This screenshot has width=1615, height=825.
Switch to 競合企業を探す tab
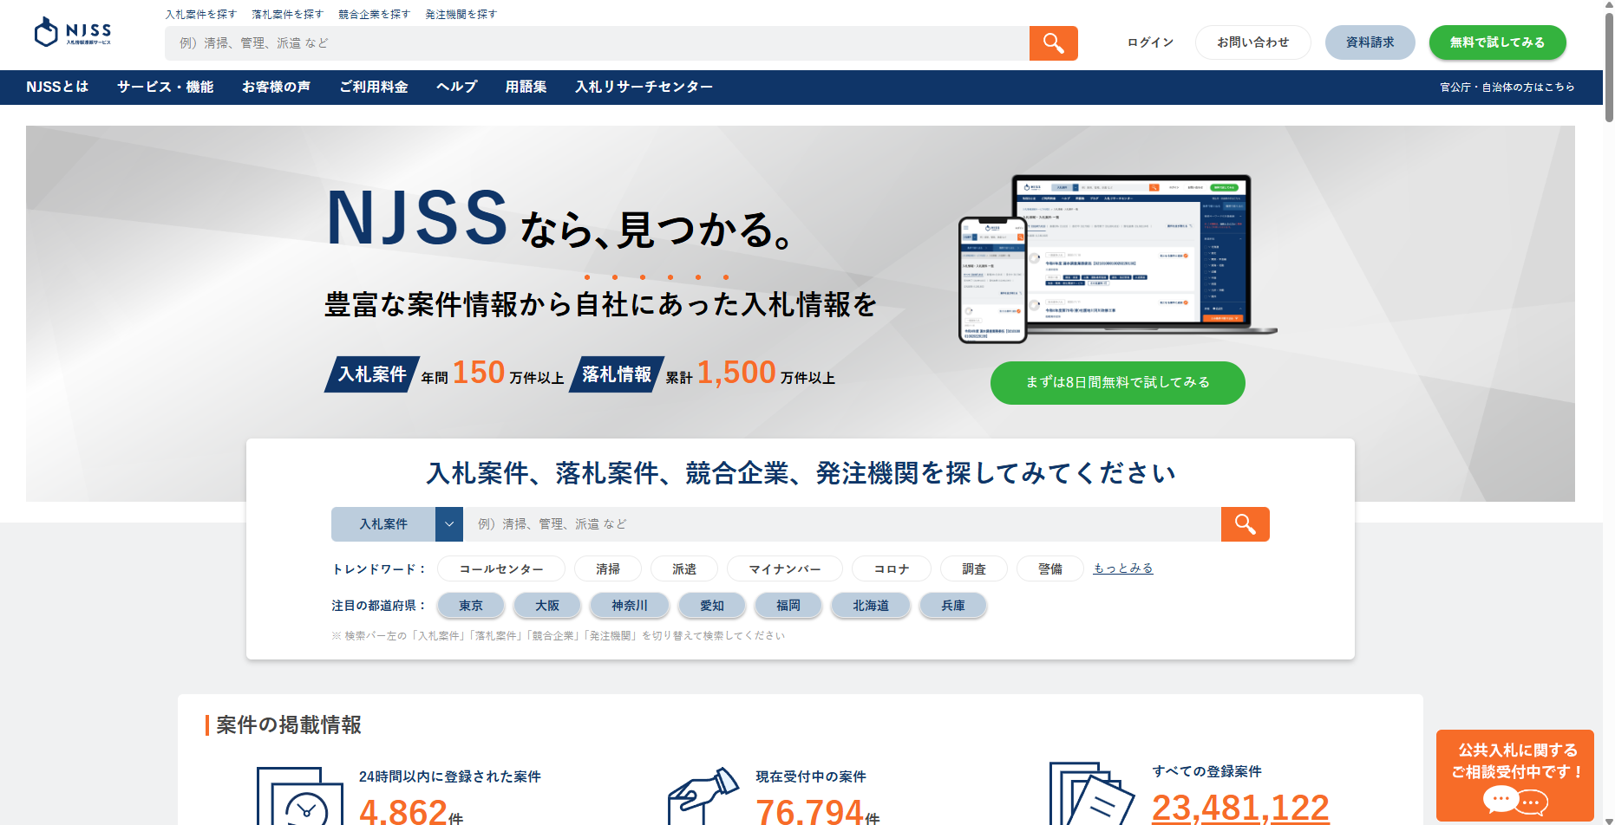coord(375,15)
